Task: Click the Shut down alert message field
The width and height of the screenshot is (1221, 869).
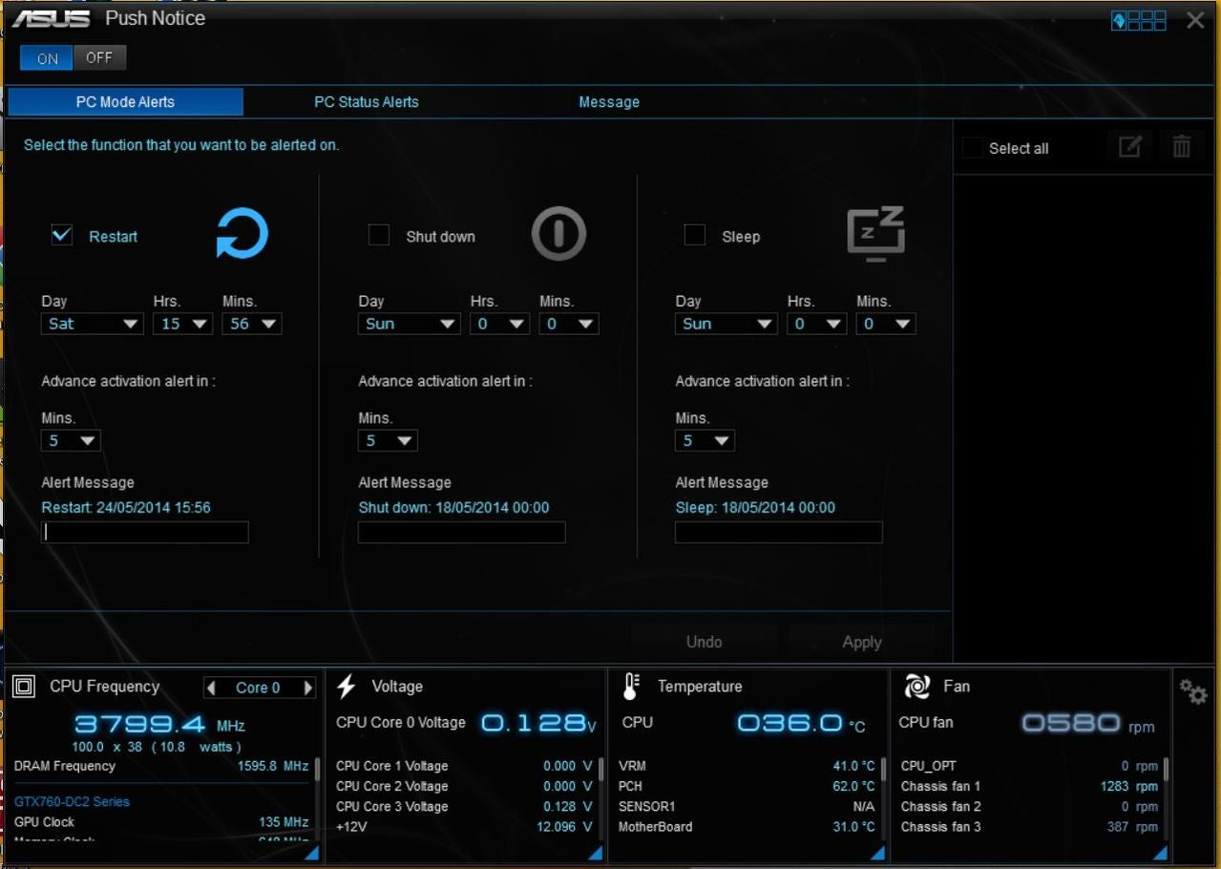Action: 461,533
